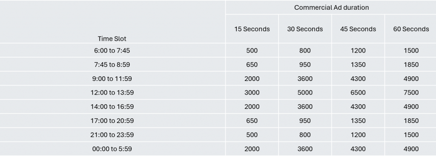436x156 pixels.
Task: Select the 60 Seconds column header
Action: [x=411, y=29]
